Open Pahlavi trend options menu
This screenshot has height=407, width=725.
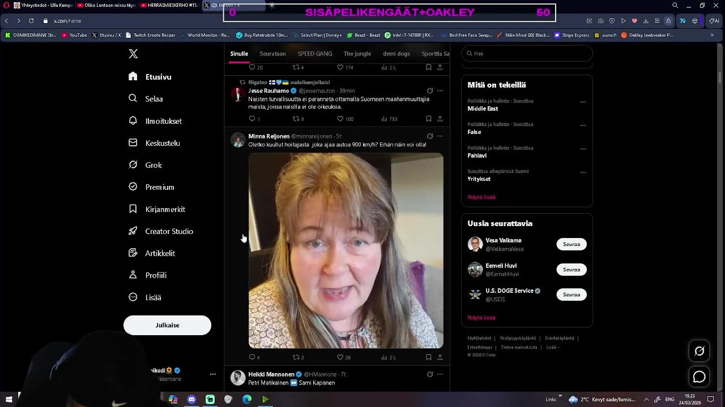coord(583,149)
